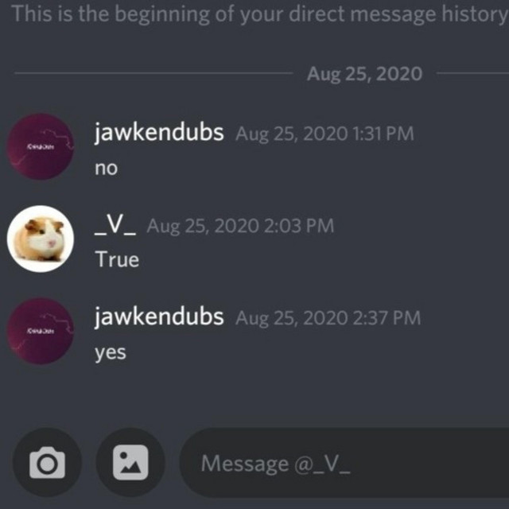
Task: Select jawkendubs username at 2:37 PM
Action: 159,317
